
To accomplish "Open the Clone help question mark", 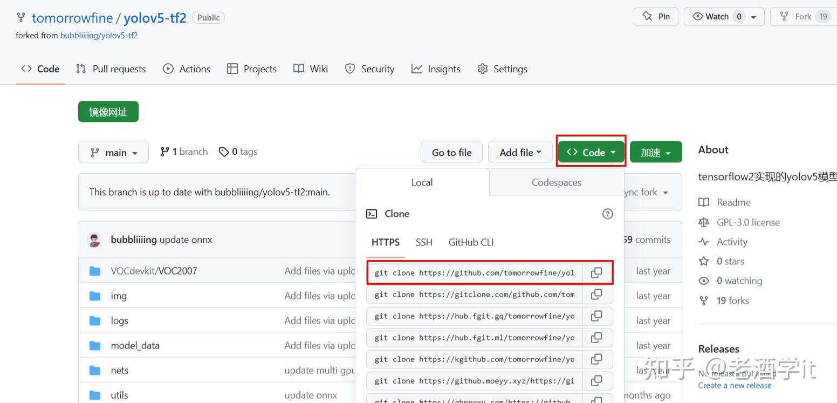I will [x=607, y=214].
